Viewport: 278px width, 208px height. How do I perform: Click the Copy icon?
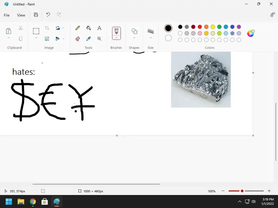click(21, 39)
